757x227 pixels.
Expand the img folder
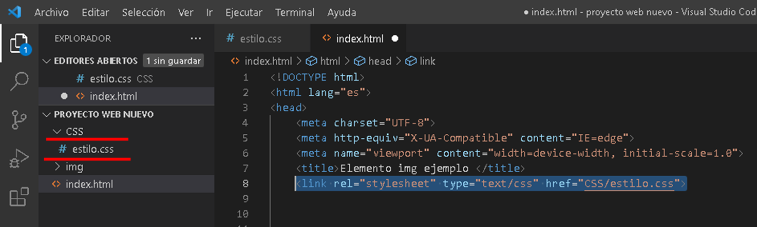pyautogui.click(x=68, y=167)
